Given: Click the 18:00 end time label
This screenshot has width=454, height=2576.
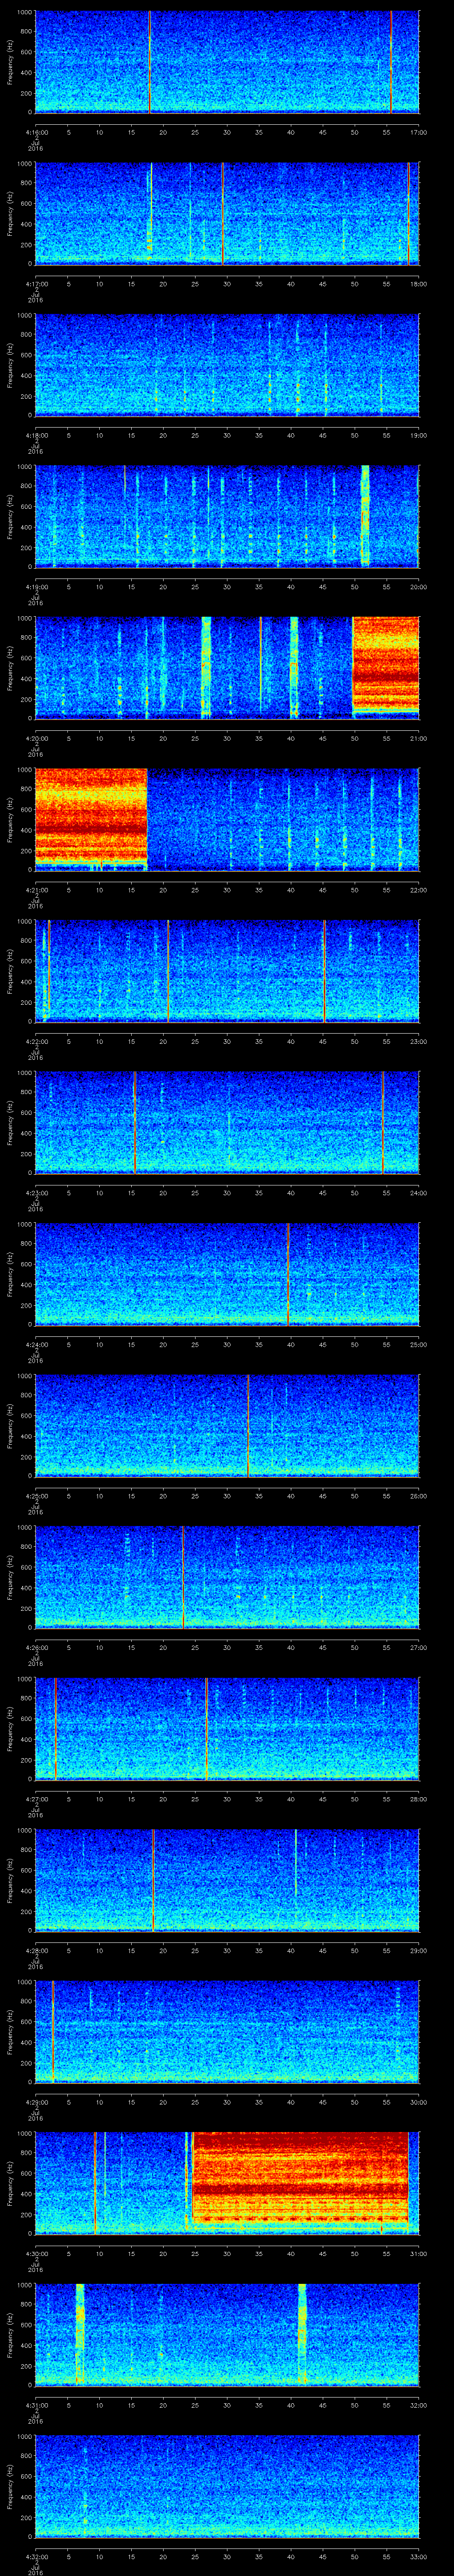Looking at the screenshot, I should click(418, 284).
